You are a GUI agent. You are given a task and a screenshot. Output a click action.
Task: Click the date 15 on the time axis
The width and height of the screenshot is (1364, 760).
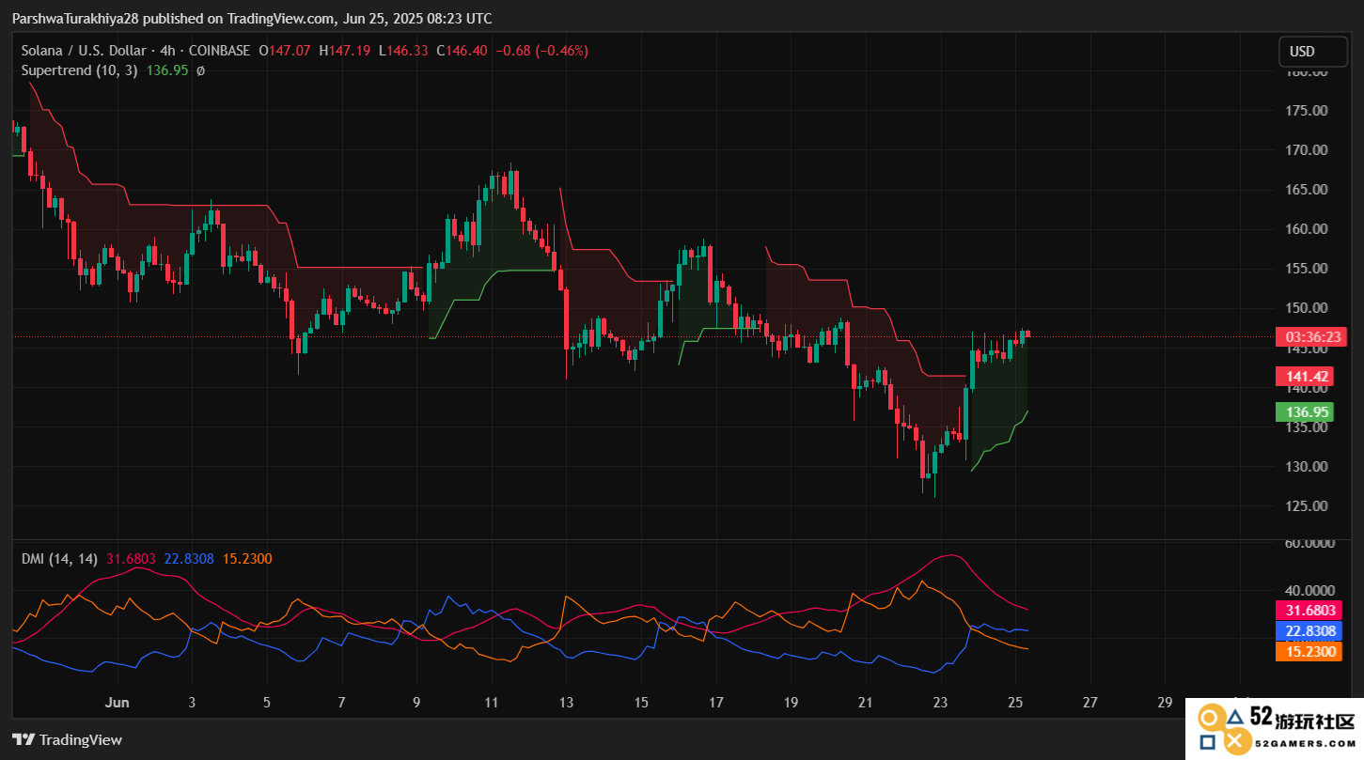coord(641,703)
